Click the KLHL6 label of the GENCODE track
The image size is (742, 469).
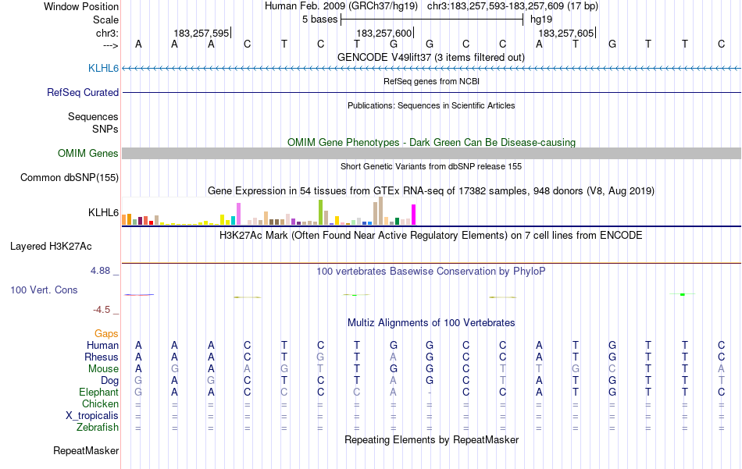[x=103, y=69]
